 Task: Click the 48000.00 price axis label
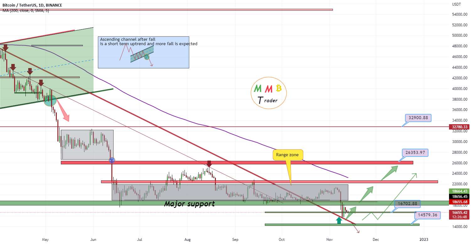coord(460,46)
